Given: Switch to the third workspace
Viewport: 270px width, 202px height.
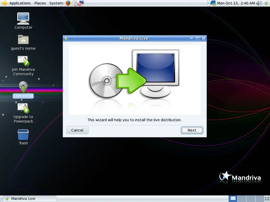Looking at the screenshot, I should click(250, 199).
